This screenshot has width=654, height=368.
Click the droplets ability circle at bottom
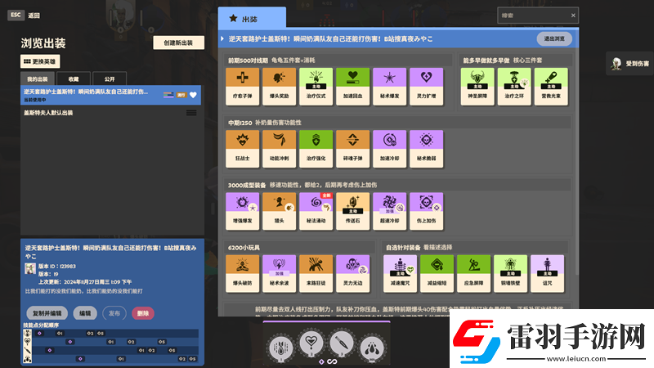372,347
